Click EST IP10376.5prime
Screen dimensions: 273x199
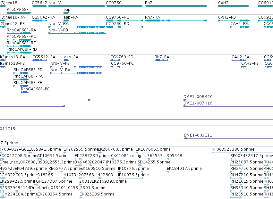[x=130, y=172]
